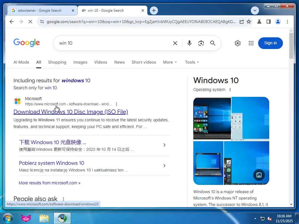The image size is (299, 224).
Task: Expand the Chinese Windows 10 sublink
Action: 164,145
